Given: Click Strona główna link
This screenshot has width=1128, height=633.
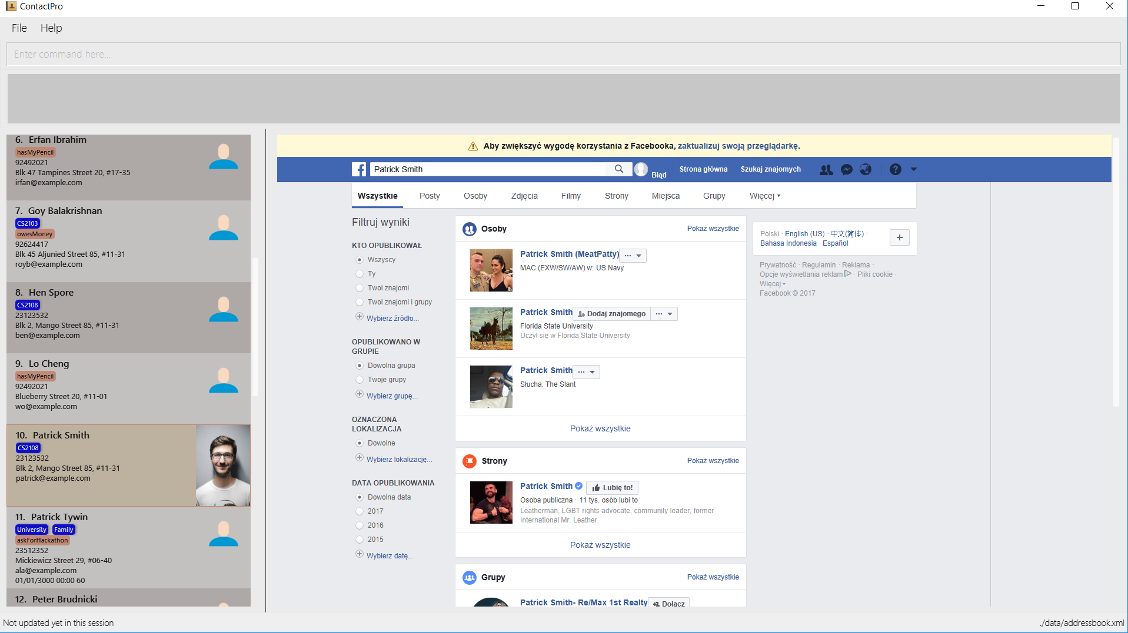Looking at the screenshot, I should [x=704, y=169].
